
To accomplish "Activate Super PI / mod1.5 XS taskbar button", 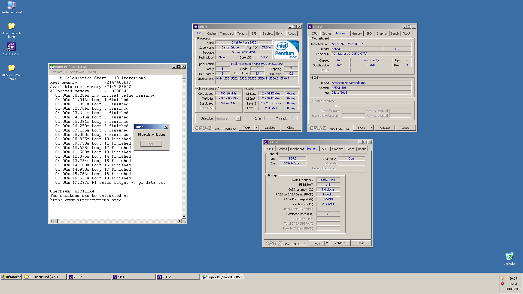I will coord(222,277).
